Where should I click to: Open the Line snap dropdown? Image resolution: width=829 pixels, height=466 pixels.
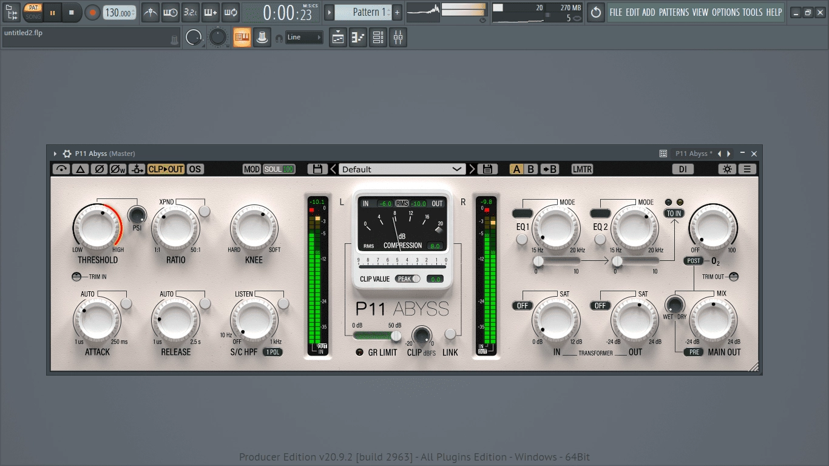tap(305, 38)
